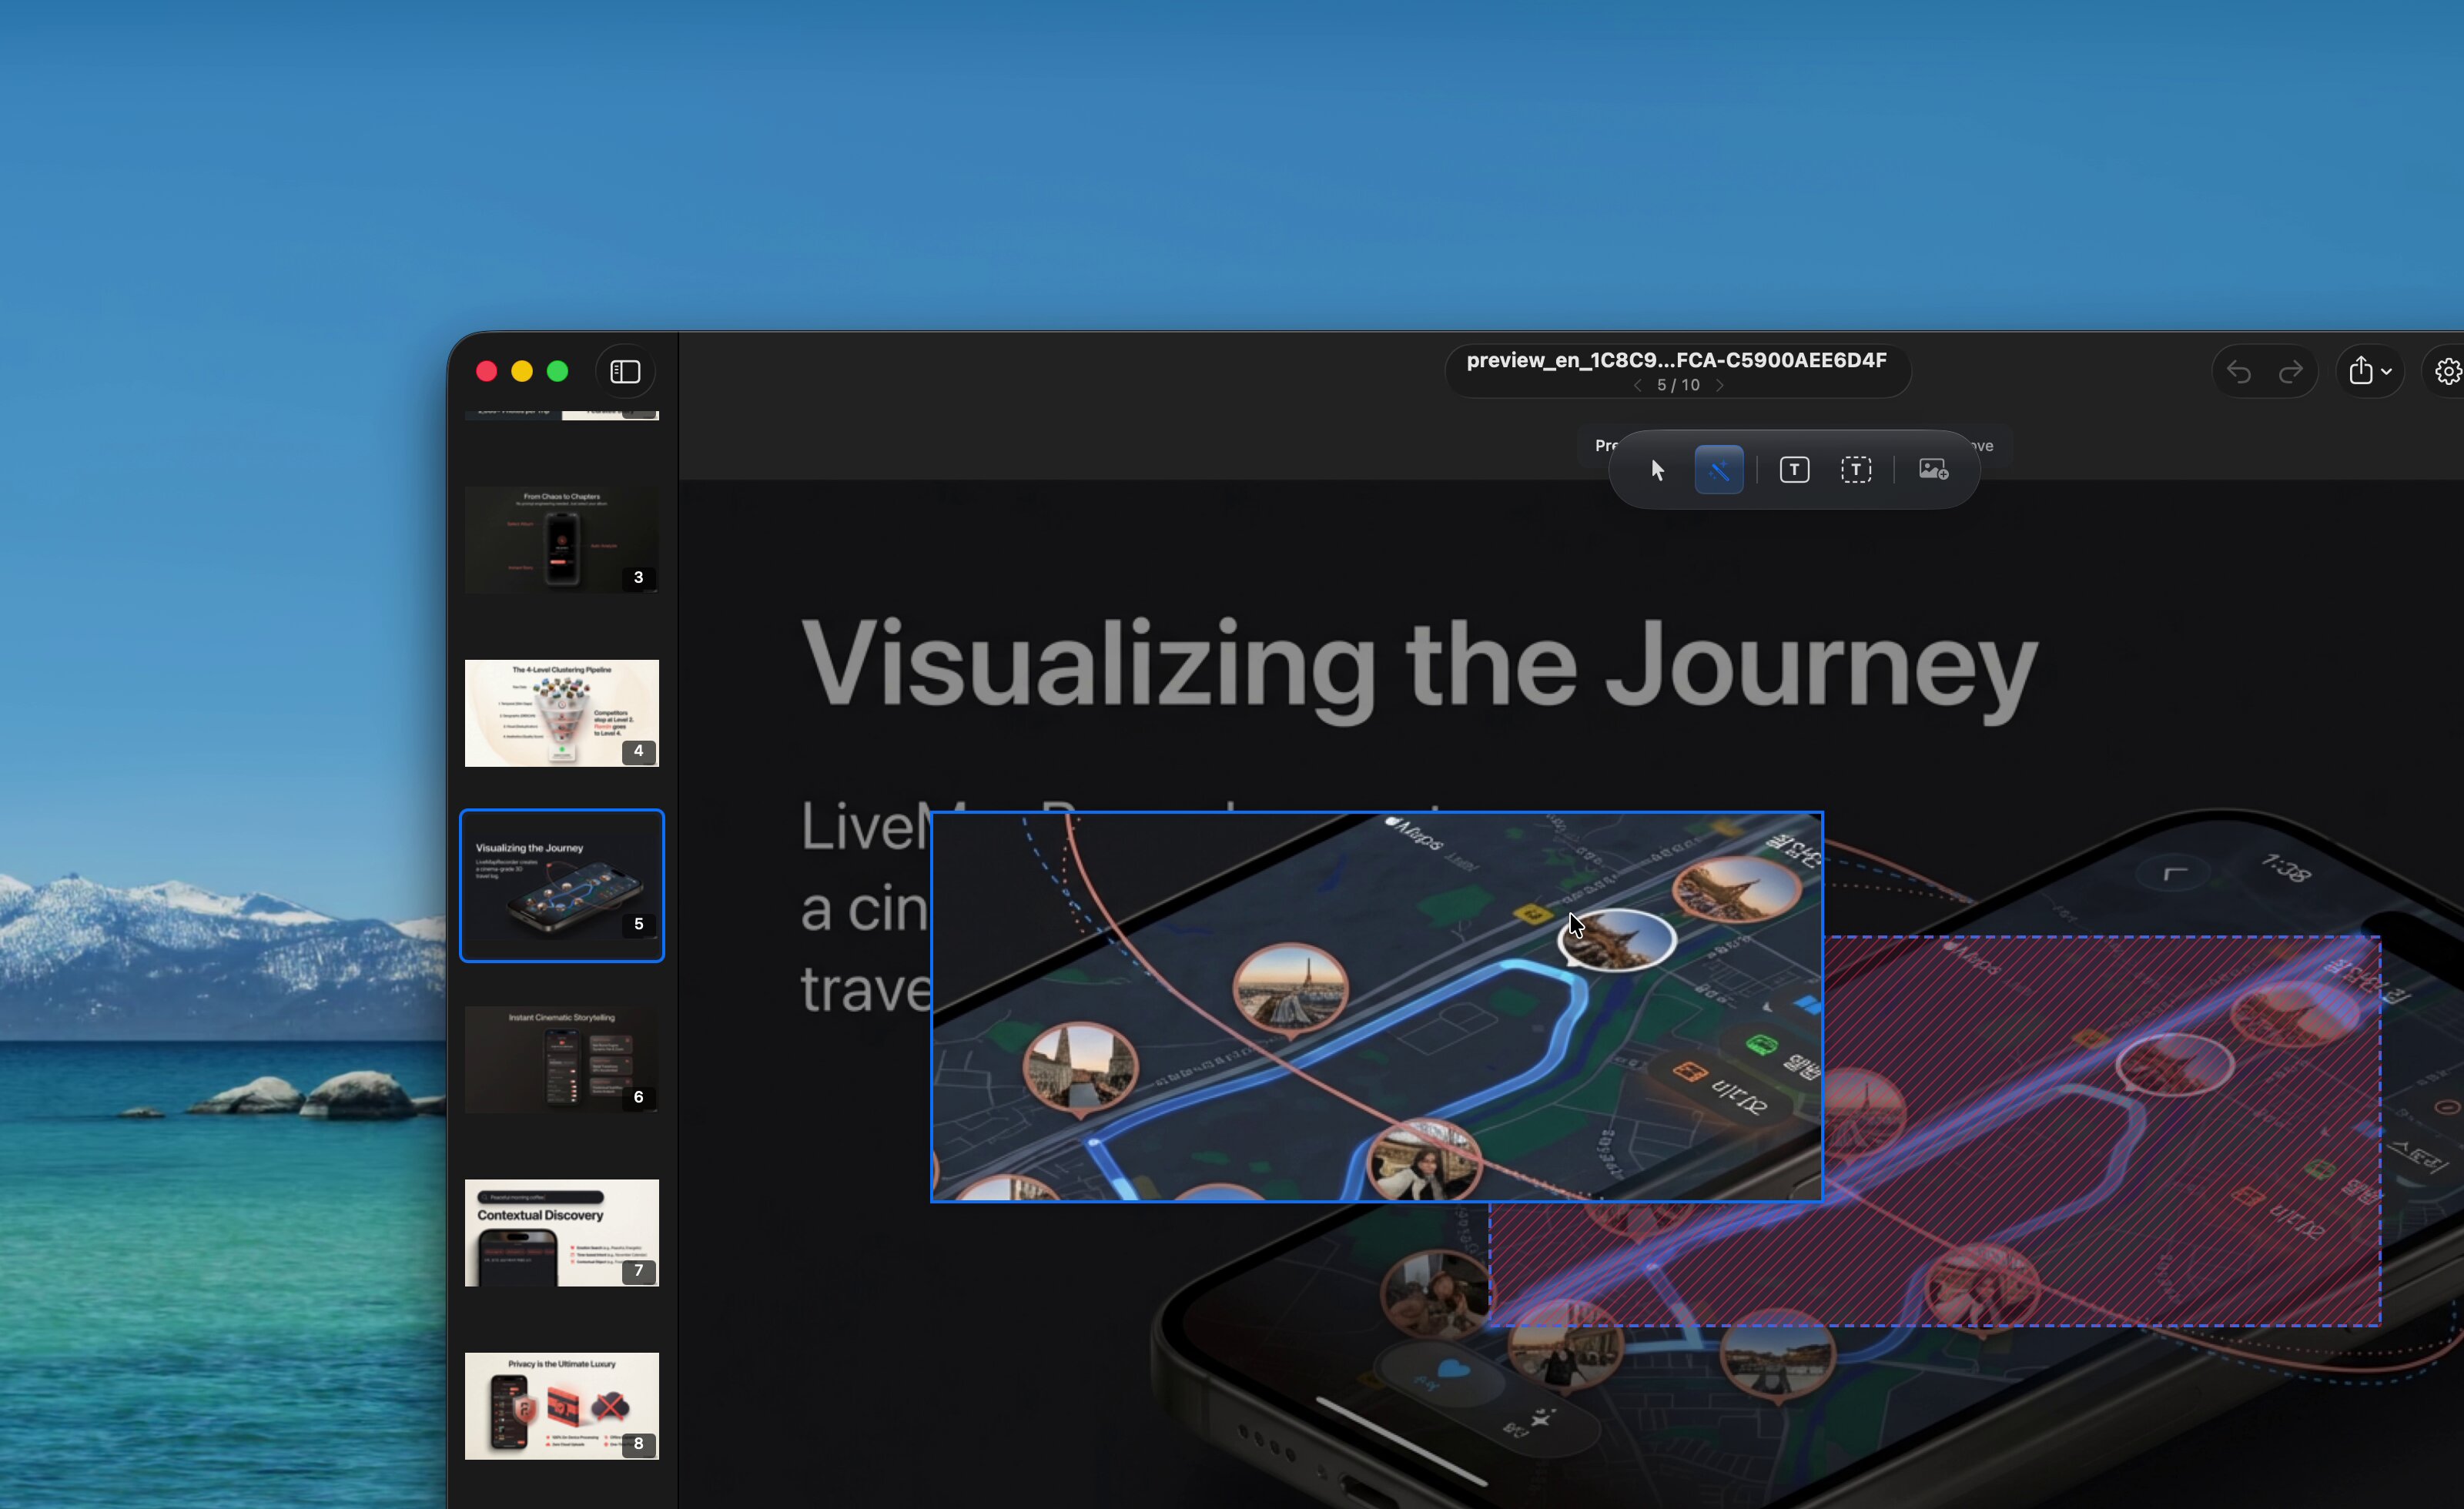This screenshot has width=2464, height=1509.
Task: Open slide 4 4-Level Clustering Pipeline
Action: point(562,713)
